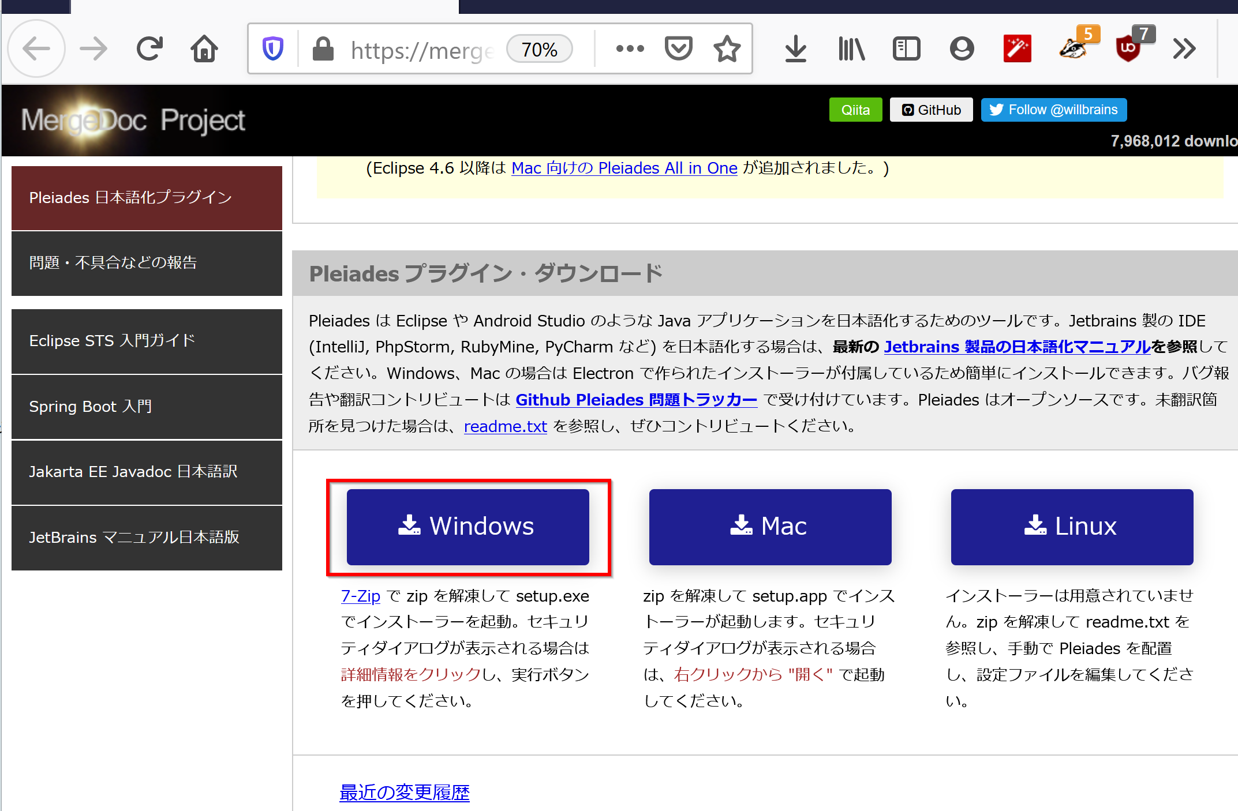
Task: Go forward to next page
Action: coord(93,48)
